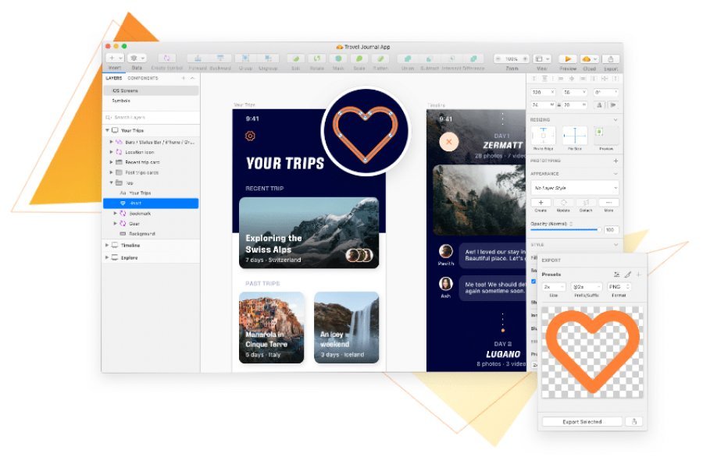Click the Sketch Cloud icon
The height and width of the screenshot is (457, 703).
coord(587,58)
